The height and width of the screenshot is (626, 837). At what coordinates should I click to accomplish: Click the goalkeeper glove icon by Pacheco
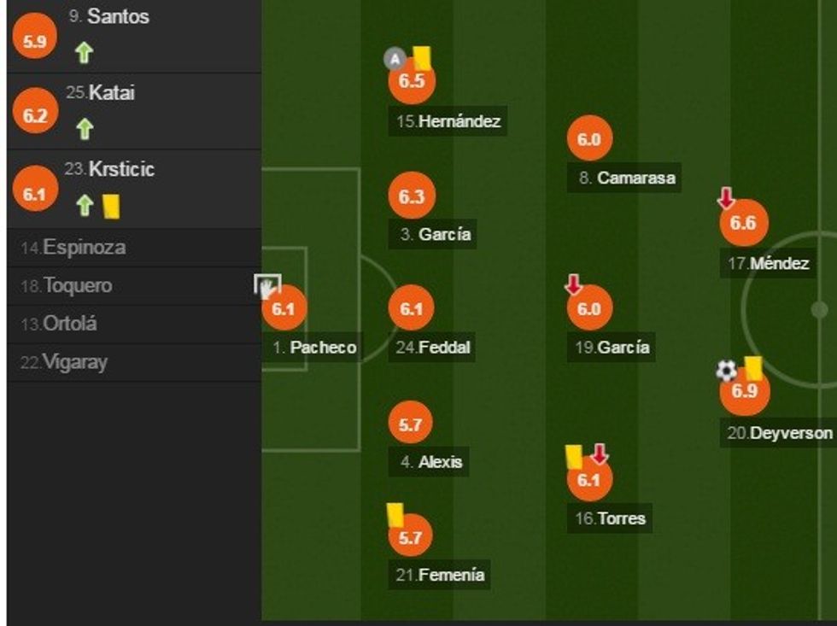coord(268,285)
